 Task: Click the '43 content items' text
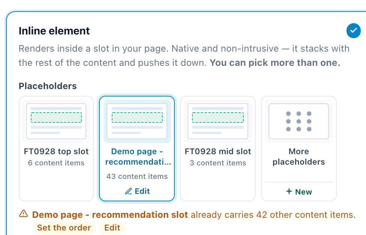[137, 176]
